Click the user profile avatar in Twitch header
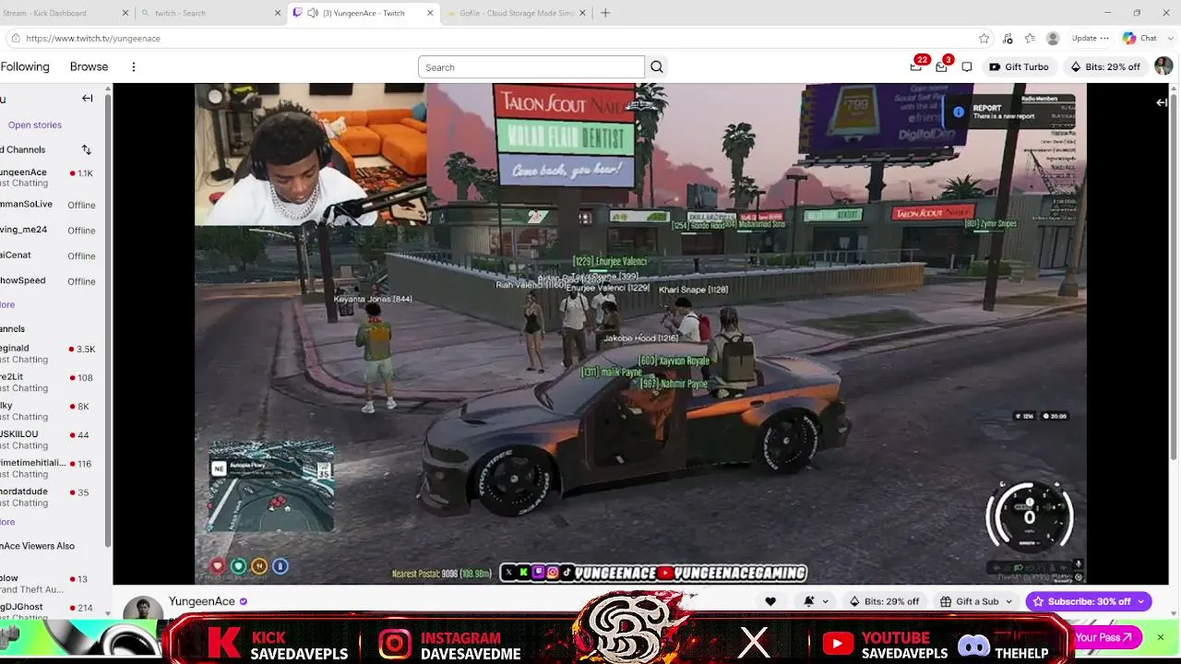 pos(1163,66)
